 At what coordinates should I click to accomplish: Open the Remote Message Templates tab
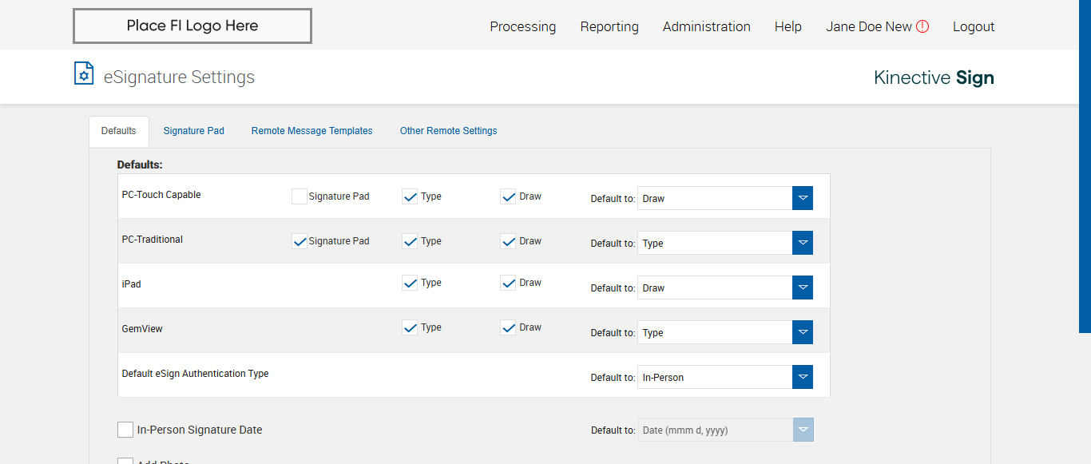pyautogui.click(x=311, y=131)
